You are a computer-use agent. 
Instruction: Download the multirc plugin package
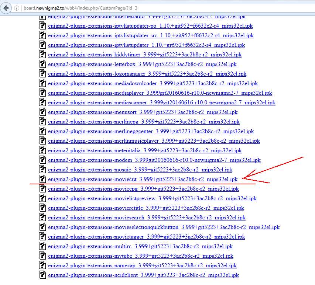[140, 246]
